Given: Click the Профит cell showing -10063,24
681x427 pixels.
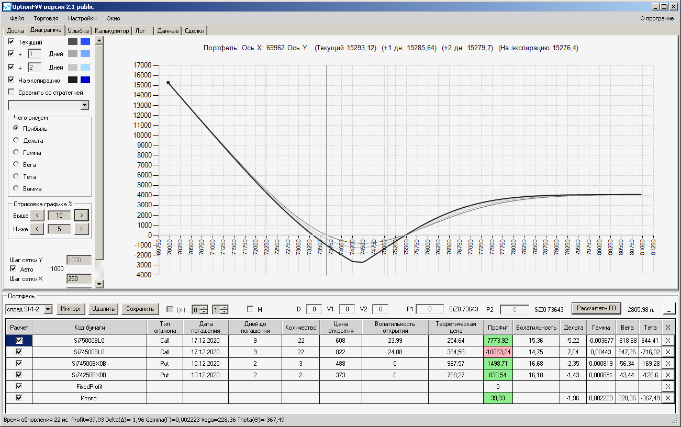Looking at the screenshot, I should 498,352.
